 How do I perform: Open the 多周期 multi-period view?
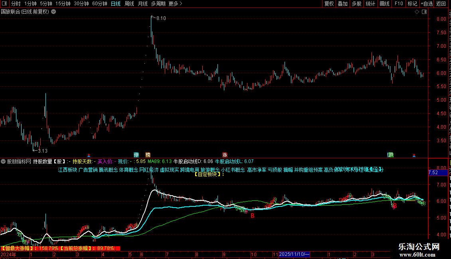(158, 4)
